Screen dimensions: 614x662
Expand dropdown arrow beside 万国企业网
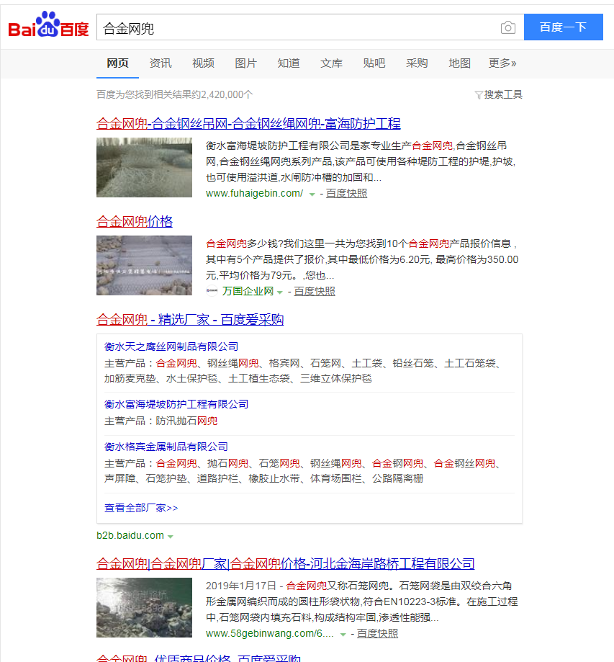click(280, 292)
